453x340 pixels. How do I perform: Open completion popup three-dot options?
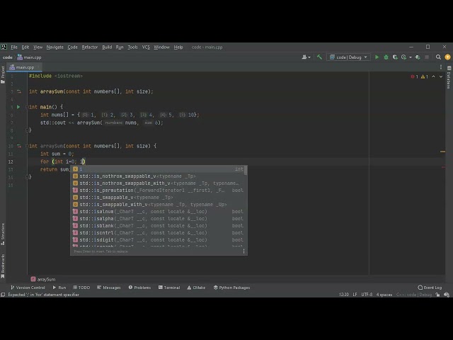coord(243,251)
